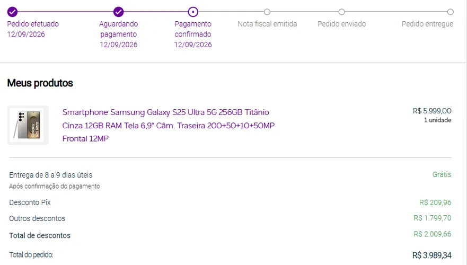Click the Pedido enviado label
The image size is (467, 265).
click(x=341, y=24)
